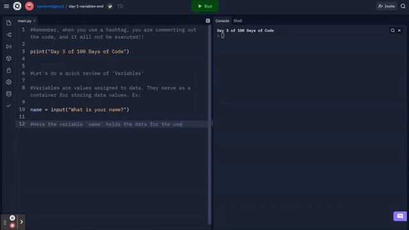Switch to the Console tab

click(222, 21)
